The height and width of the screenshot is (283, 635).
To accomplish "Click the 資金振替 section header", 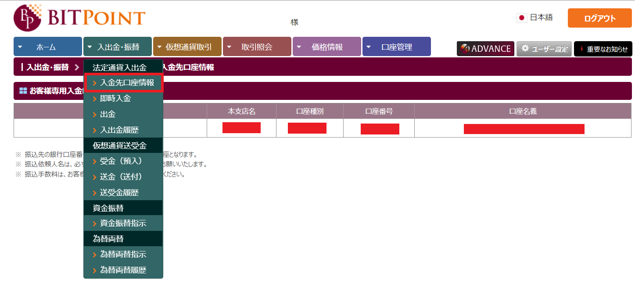I will pyautogui.click(x=123, y=208).
